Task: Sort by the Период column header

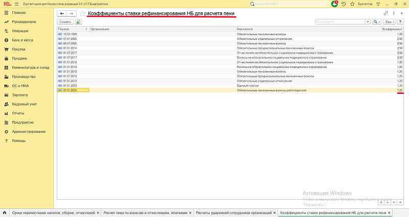Action: (x=73, y=29)
